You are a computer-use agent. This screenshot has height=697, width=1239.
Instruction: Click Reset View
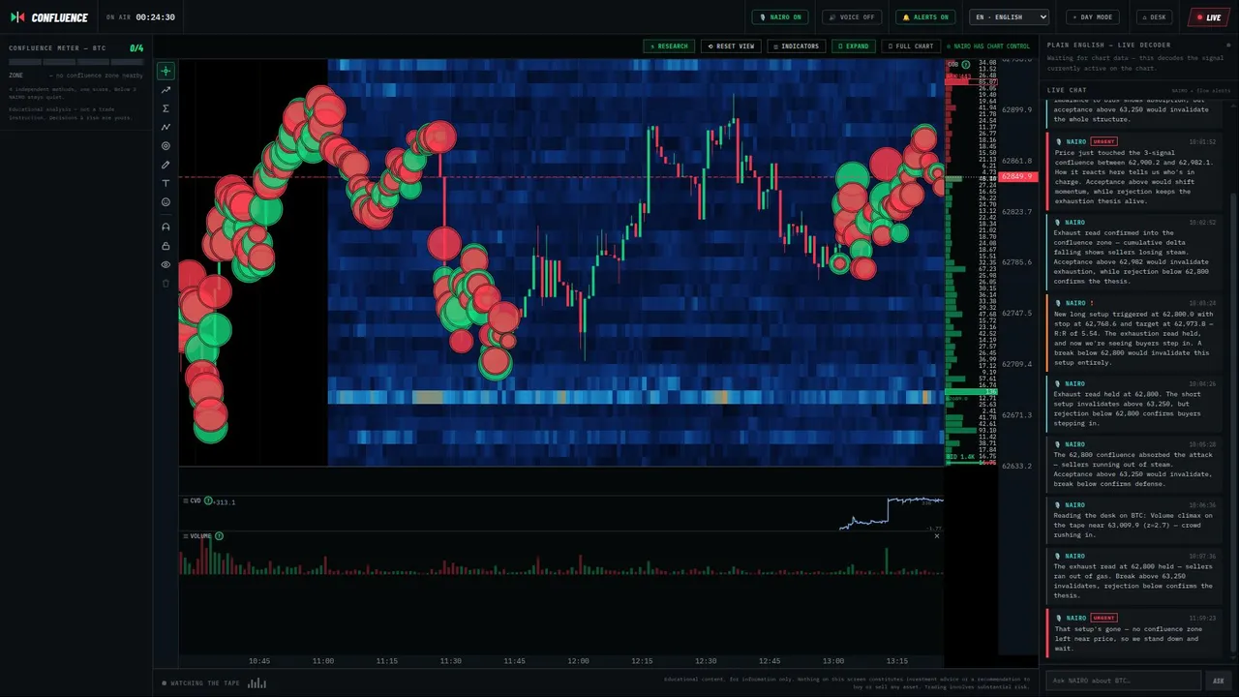pyautogui.click(x=731, y=45)
